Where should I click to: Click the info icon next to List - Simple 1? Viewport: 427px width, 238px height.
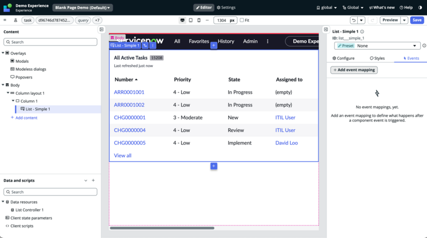(362, 32)
